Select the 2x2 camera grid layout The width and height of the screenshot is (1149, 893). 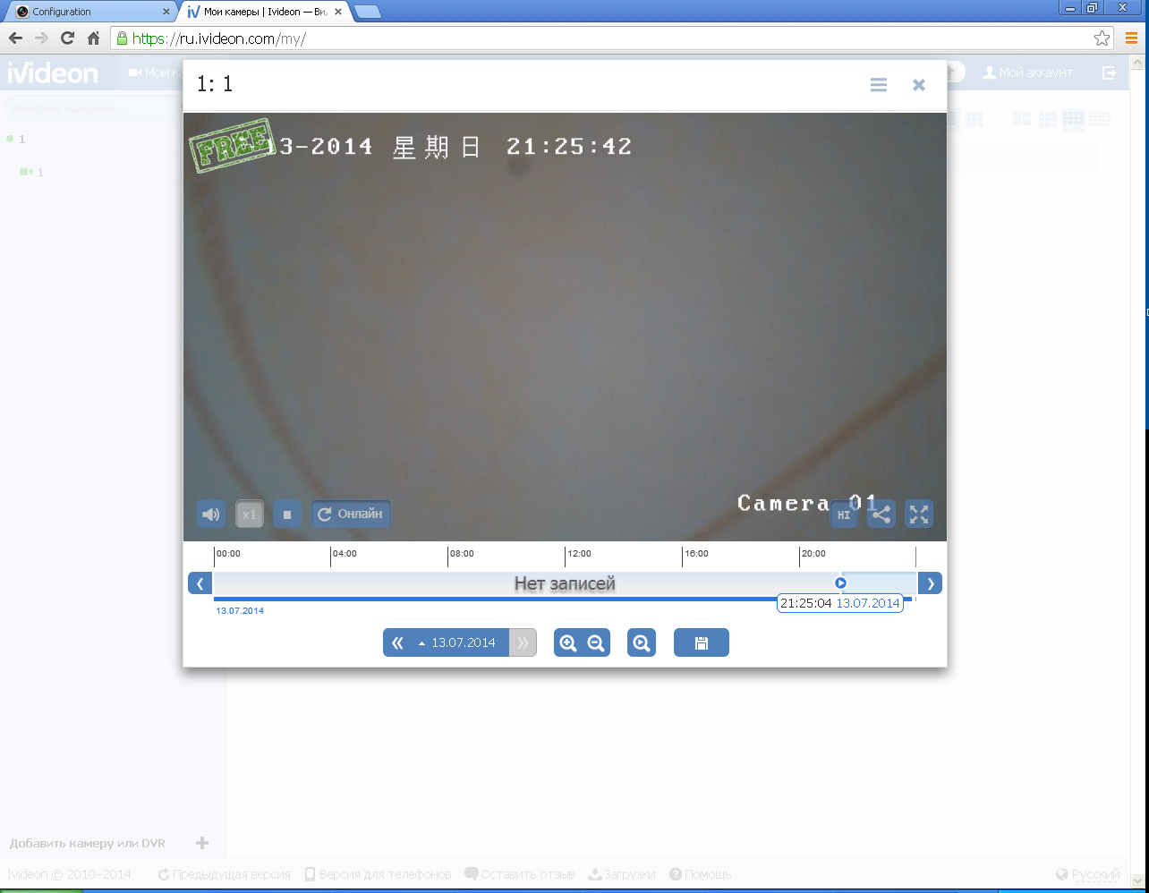coord(1021,118)
